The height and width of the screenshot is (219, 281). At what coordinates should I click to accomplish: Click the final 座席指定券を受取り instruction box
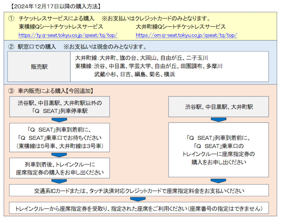click(x=139, y=208)
